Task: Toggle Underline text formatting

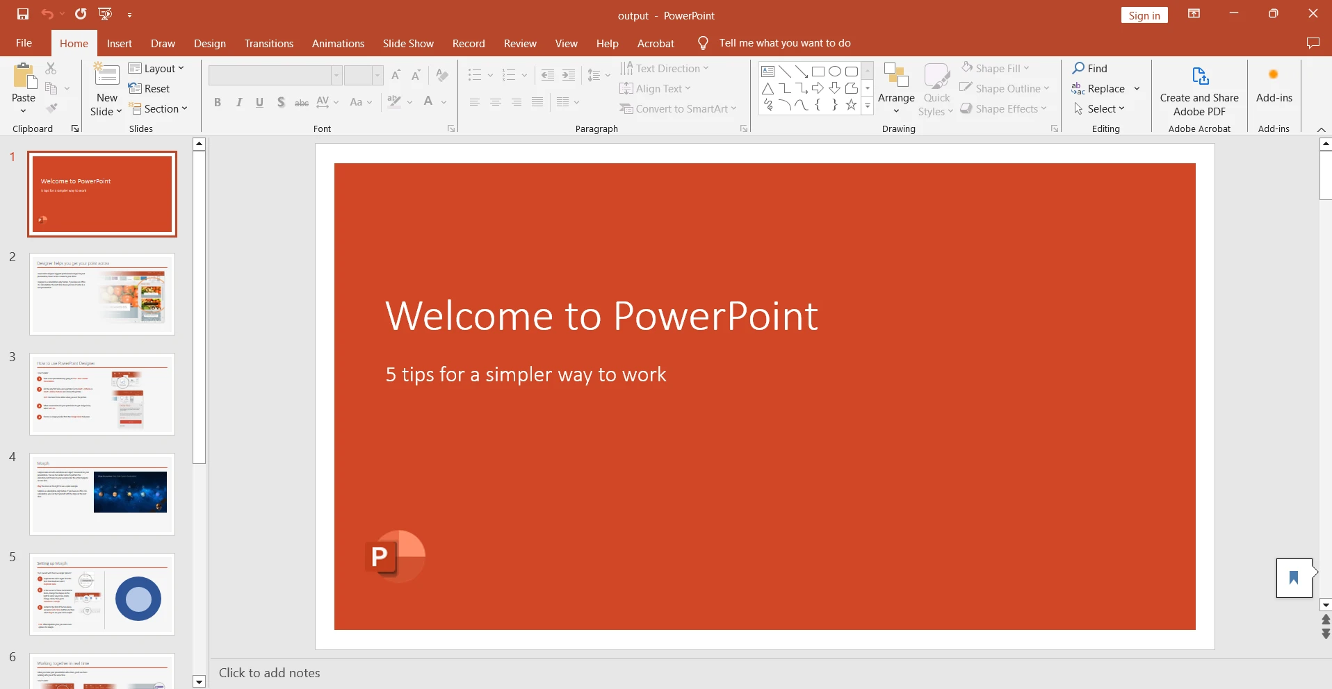Action: (259, 103)
